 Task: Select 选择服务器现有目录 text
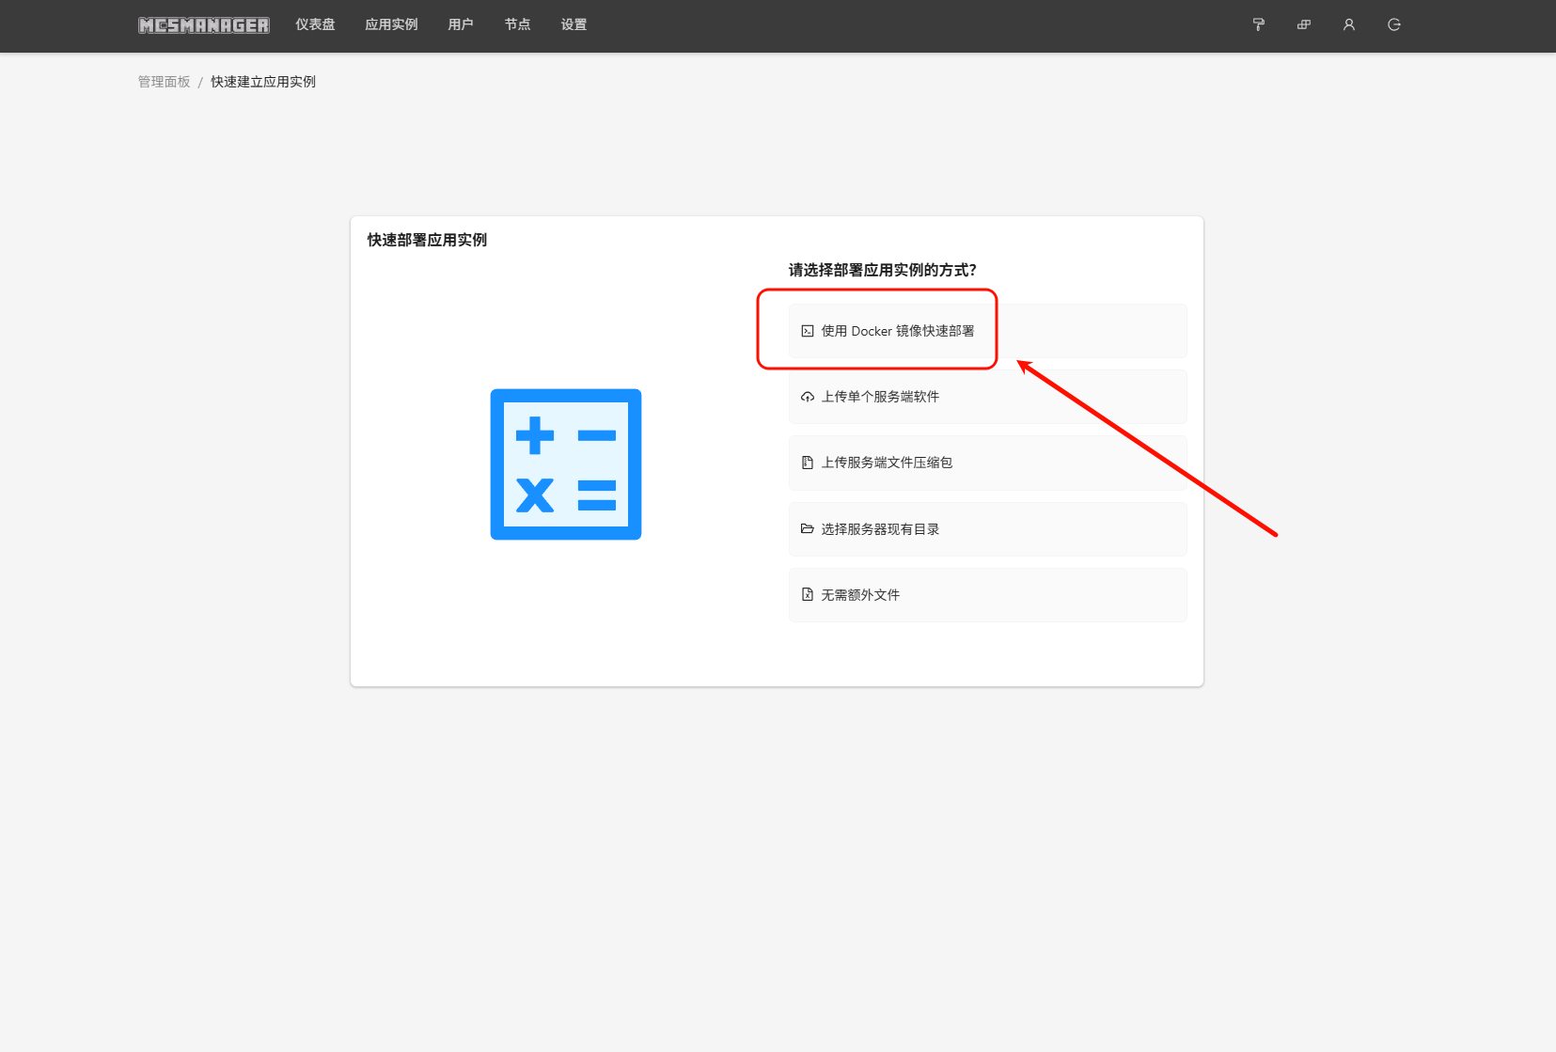click(x=880, y=529)
